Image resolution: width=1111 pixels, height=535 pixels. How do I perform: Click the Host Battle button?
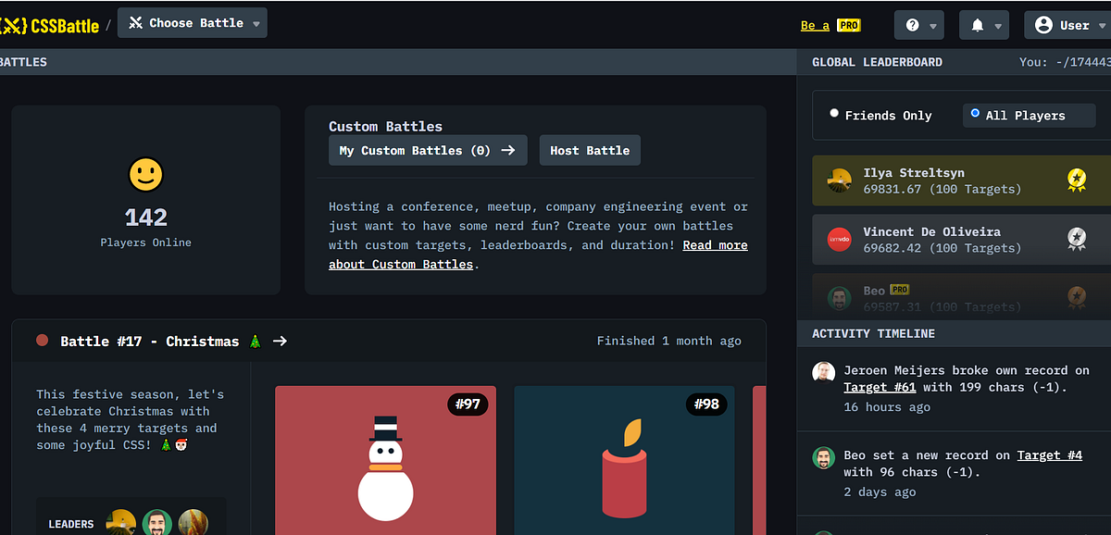(x=590, y=150)
